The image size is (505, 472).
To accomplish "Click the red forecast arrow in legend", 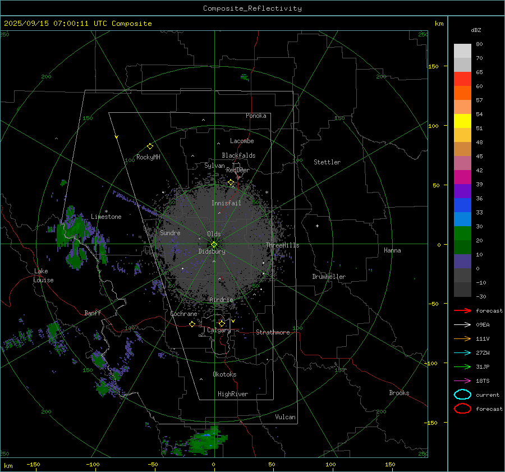I will (462, 310).
